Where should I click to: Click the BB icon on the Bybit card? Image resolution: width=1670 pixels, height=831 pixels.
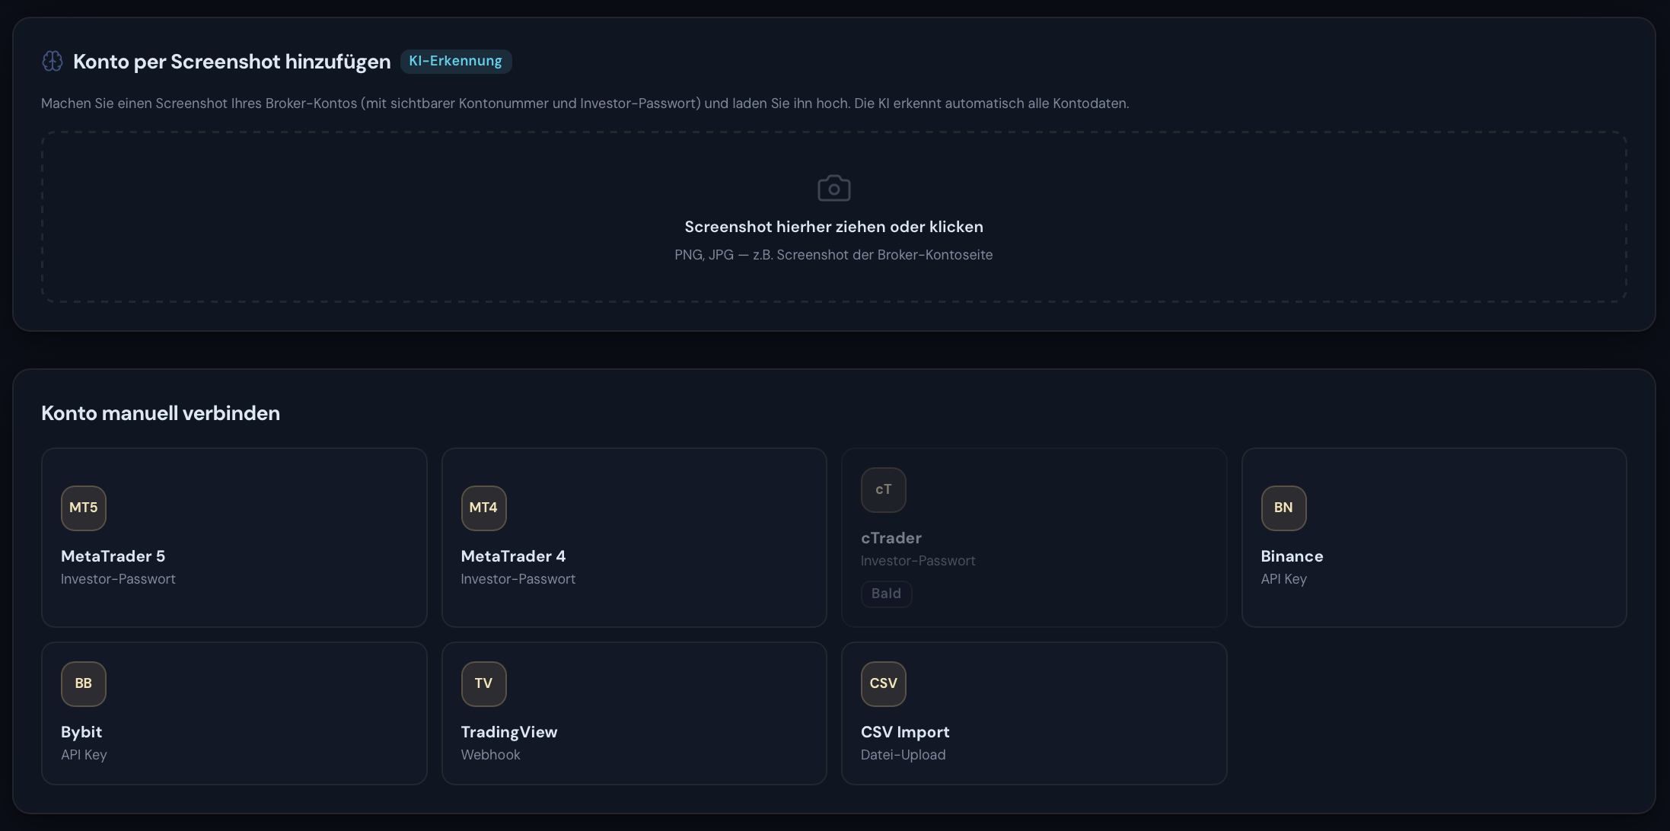click(x=83, y=683)
